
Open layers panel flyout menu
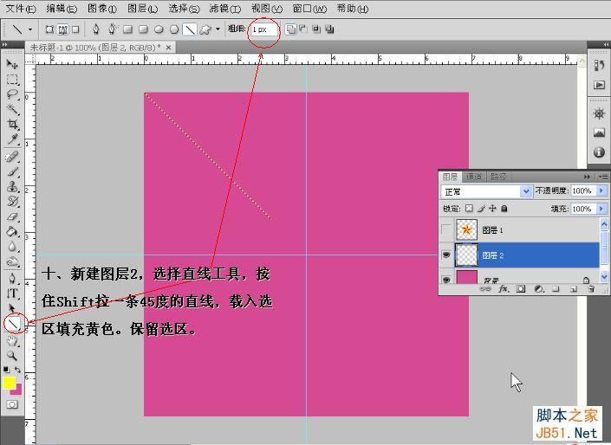point(603,177)
